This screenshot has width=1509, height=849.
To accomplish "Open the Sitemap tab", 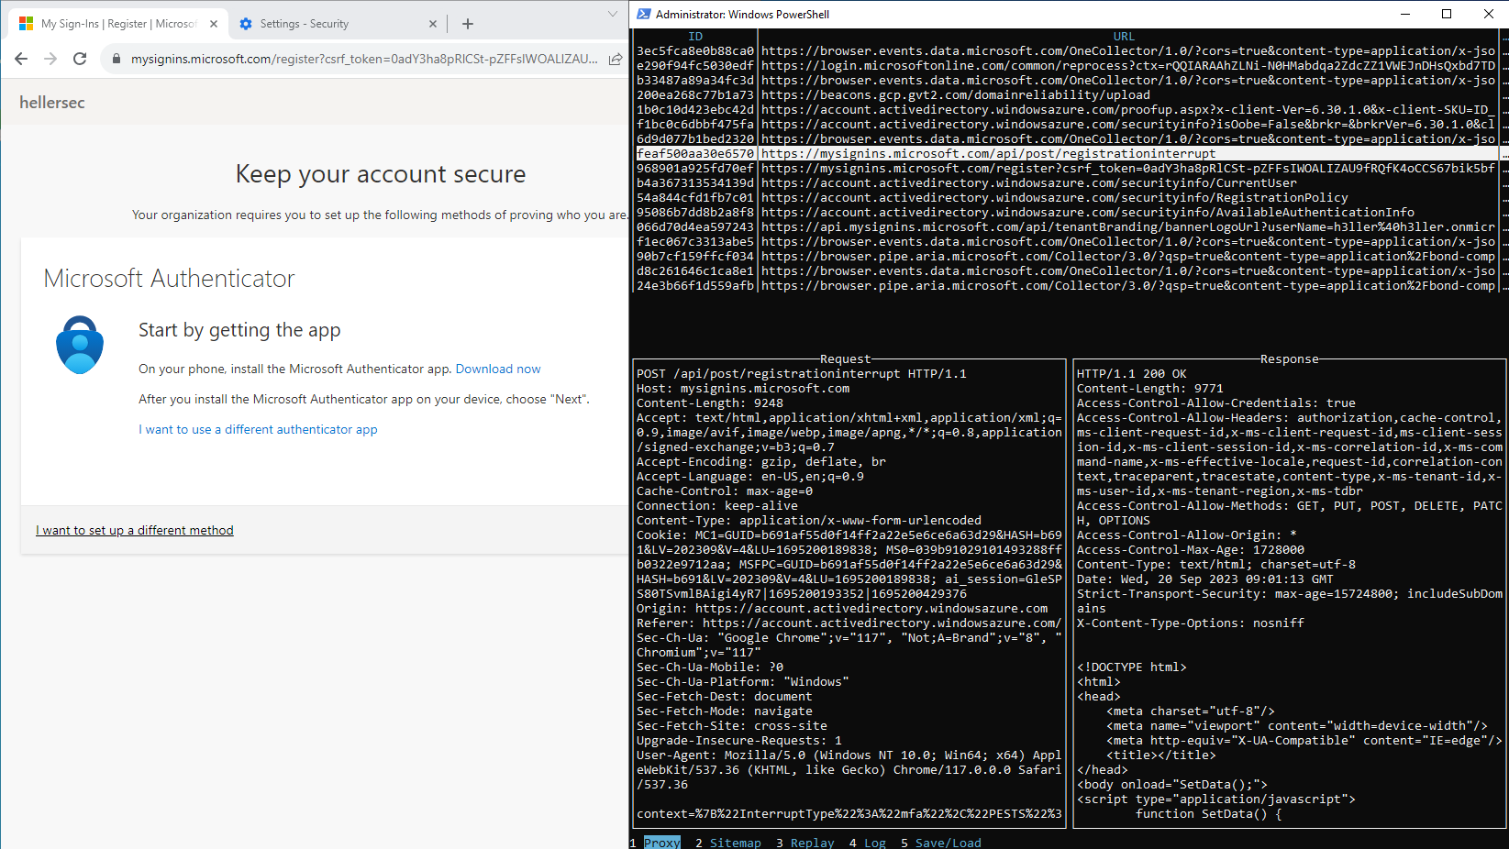I will pos(736,843).
